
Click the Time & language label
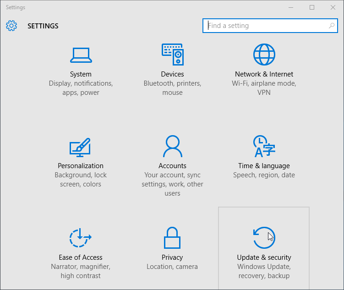[264, 166]
